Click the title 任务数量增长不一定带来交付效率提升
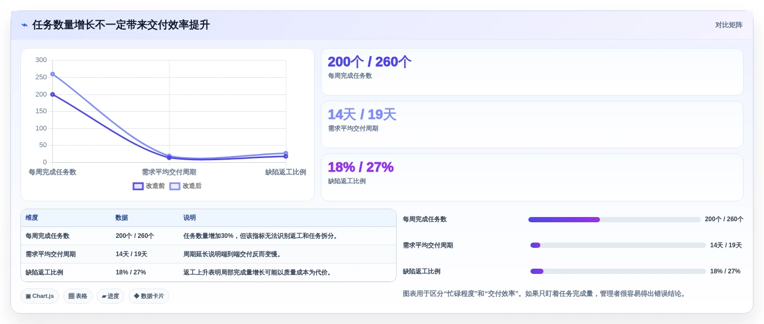This screenshot has width=764, height=324. (x=121, y=25)
